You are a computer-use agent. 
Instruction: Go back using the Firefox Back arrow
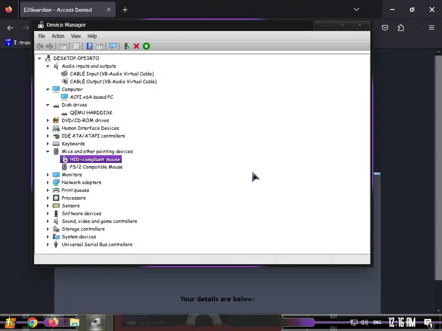pyautogui.click(x=10, y=28)
